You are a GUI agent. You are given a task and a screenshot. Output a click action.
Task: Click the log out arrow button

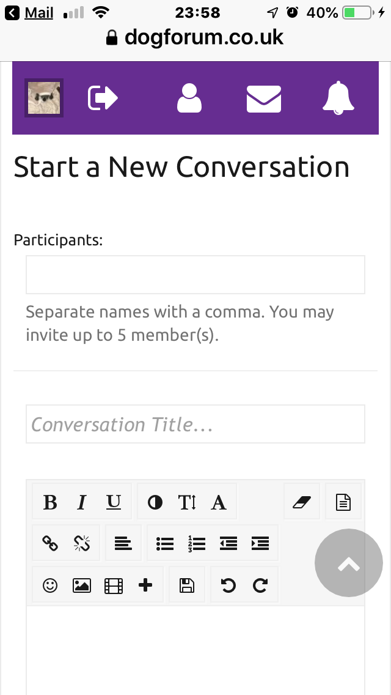[x=103, y=98]
